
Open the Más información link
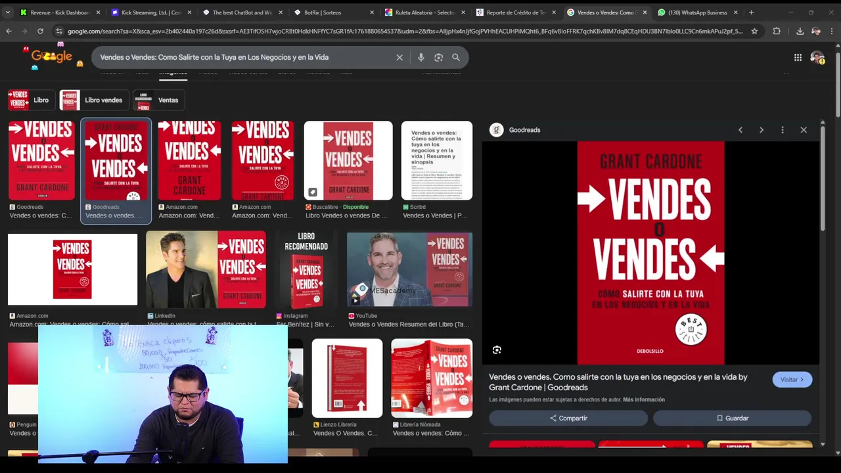[644, 399]
